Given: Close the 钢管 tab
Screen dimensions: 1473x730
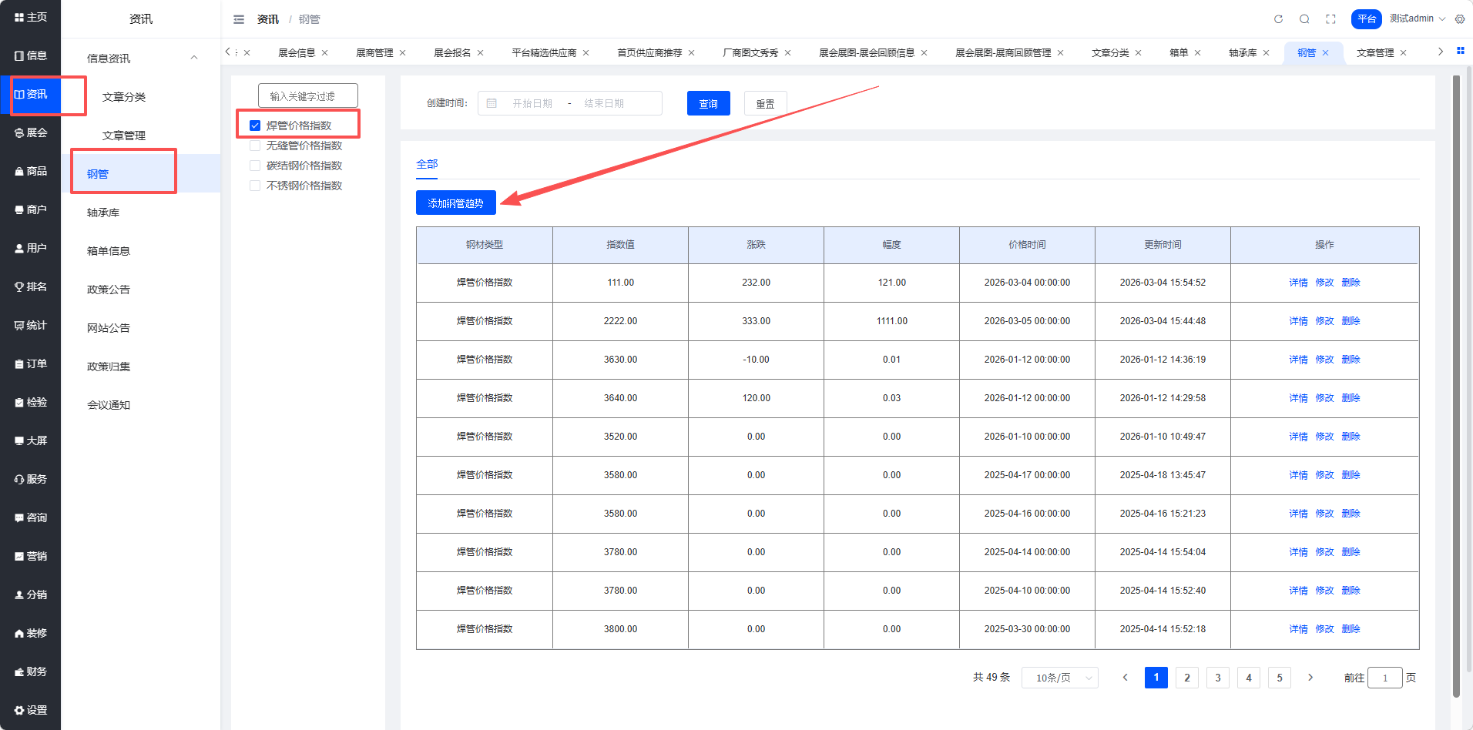Looking at the screenshot, I should coord(1325,53).
